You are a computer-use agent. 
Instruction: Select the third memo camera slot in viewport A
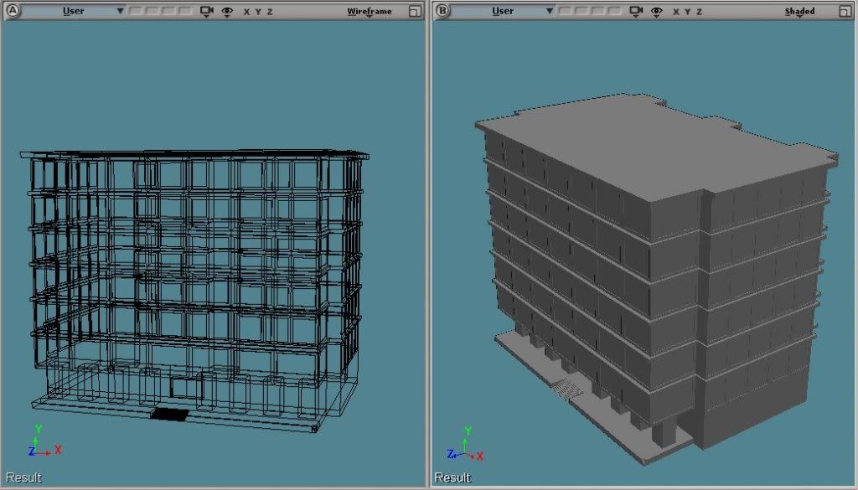tap(168, 11)
